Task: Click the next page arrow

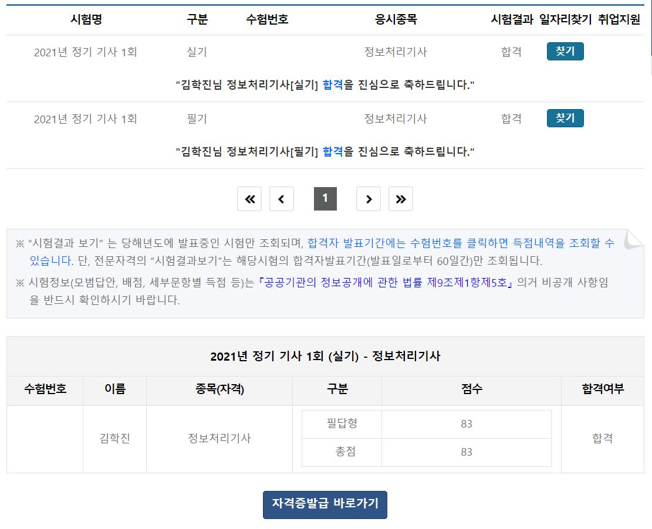Action: click(369, 199)
